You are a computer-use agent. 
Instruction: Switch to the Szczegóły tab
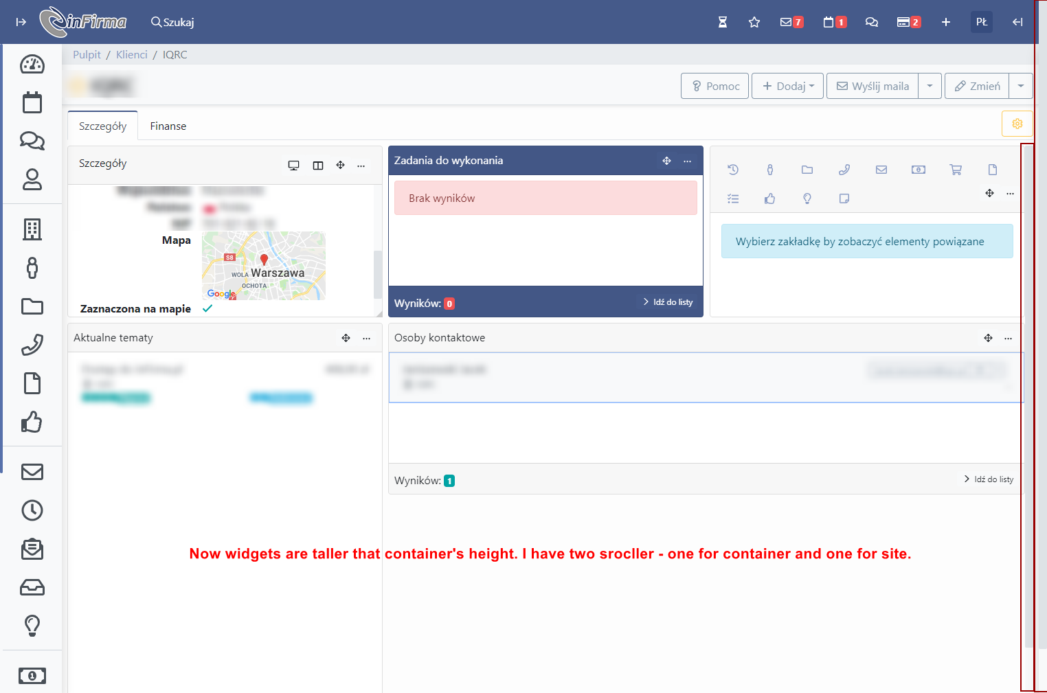pos(103,126)
